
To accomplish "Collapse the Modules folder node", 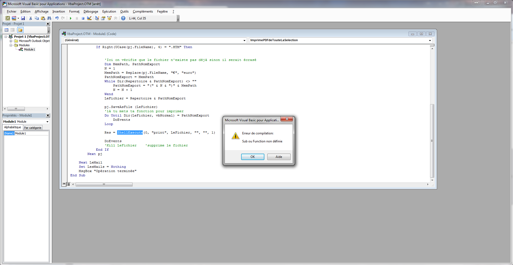I will [11, 45].
